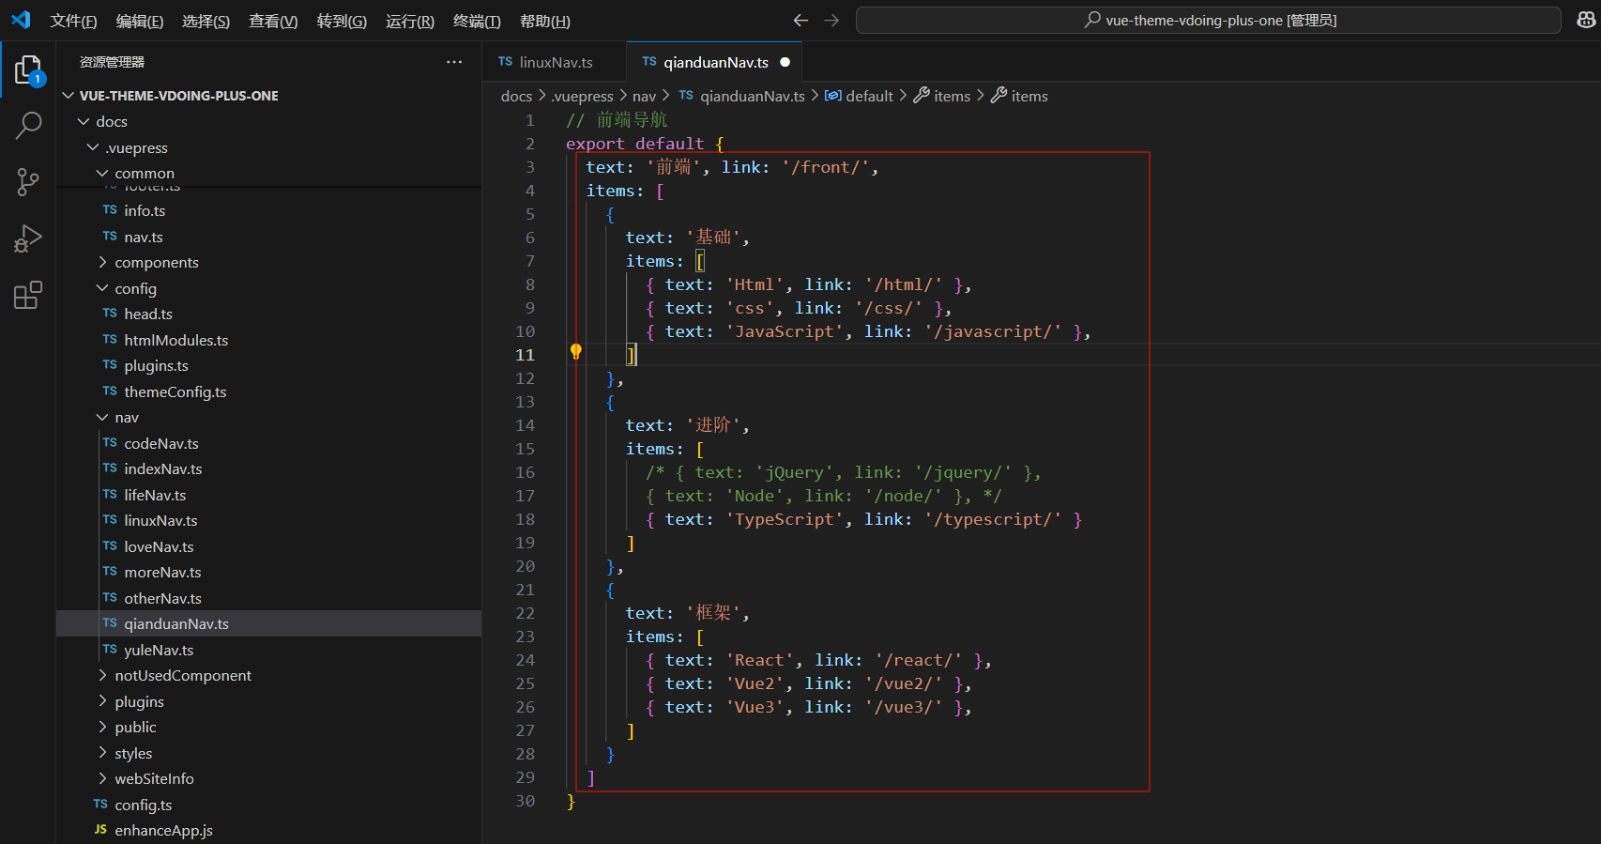Click the 资源管理器 panel title
The height and width of the screenshot is (844, 1601).
click(112, 62)
